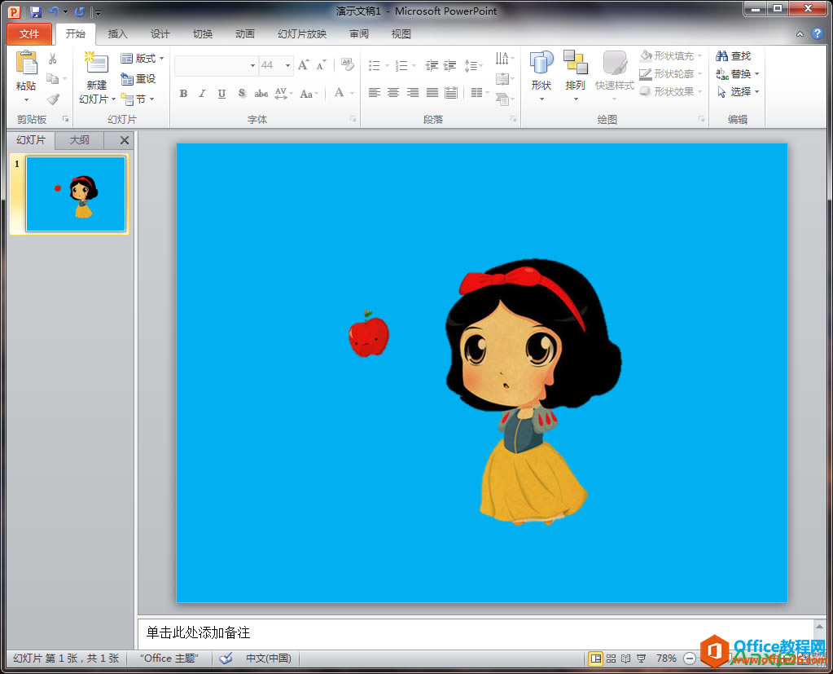Toggle Italic formatting
Image resolution: width=833 pixels, height=674 pixels.
tap(202, 94)
